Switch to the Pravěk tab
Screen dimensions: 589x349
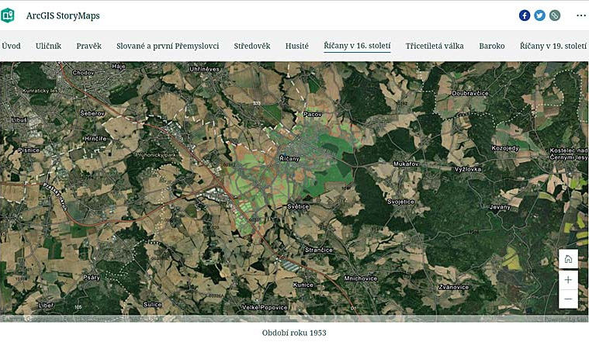point(88,46)
